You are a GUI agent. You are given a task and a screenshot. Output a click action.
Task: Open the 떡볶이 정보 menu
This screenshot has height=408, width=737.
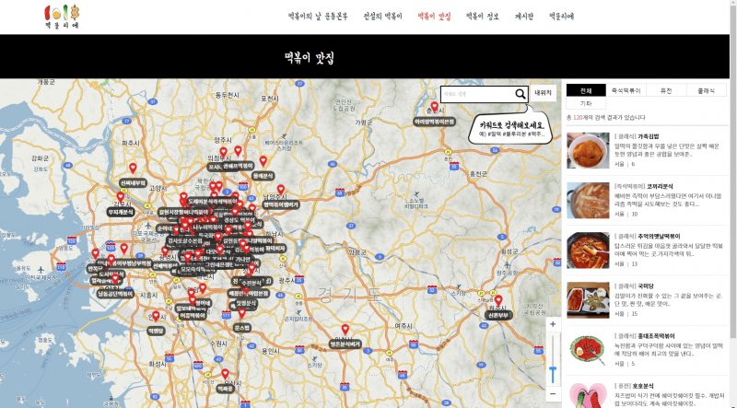click(x=483, y=17)
